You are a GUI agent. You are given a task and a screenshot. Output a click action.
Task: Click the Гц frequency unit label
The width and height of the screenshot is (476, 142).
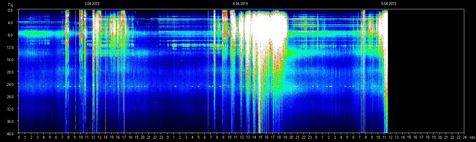[x=11, y=5]
